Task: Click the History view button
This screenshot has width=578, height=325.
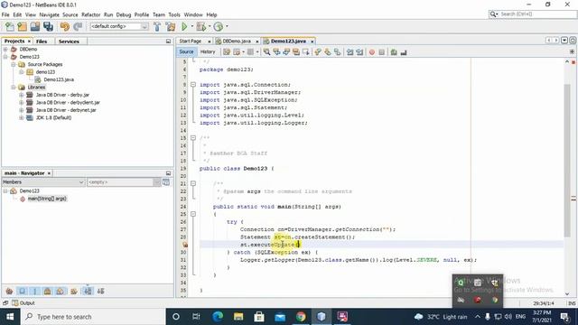Action: [x=208, y=52]
